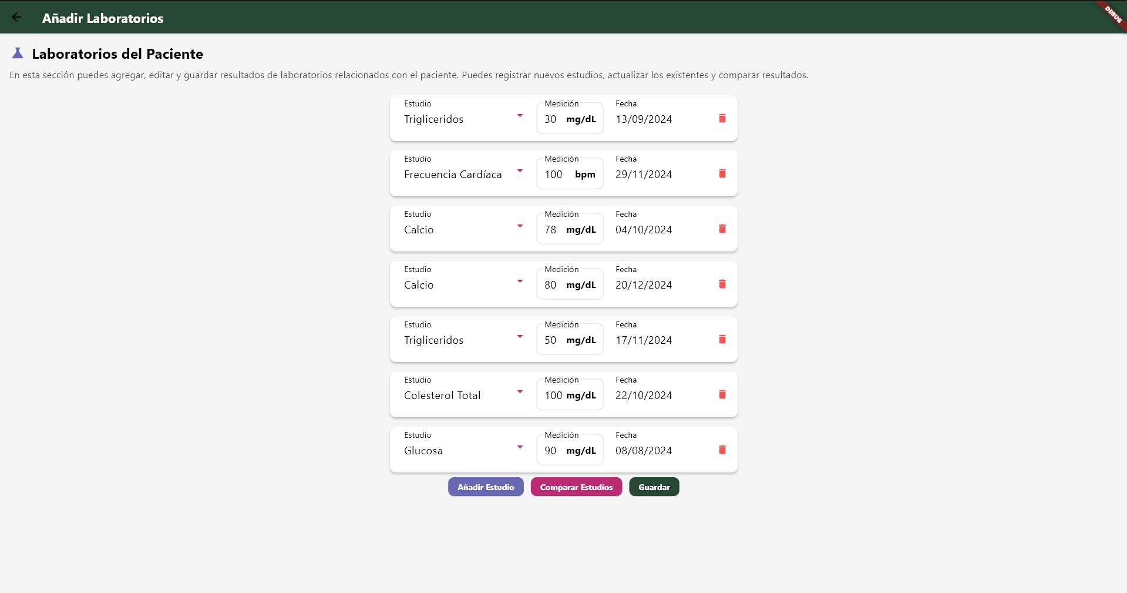Delete the Trigliceridos 17/11/2024 entry

click(x=722, y=339)
